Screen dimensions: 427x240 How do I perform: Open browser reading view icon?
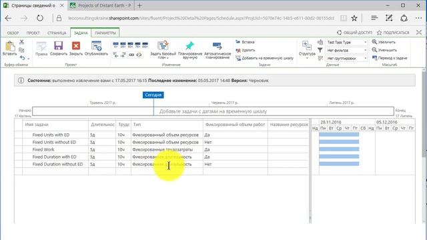click(344, 18)
